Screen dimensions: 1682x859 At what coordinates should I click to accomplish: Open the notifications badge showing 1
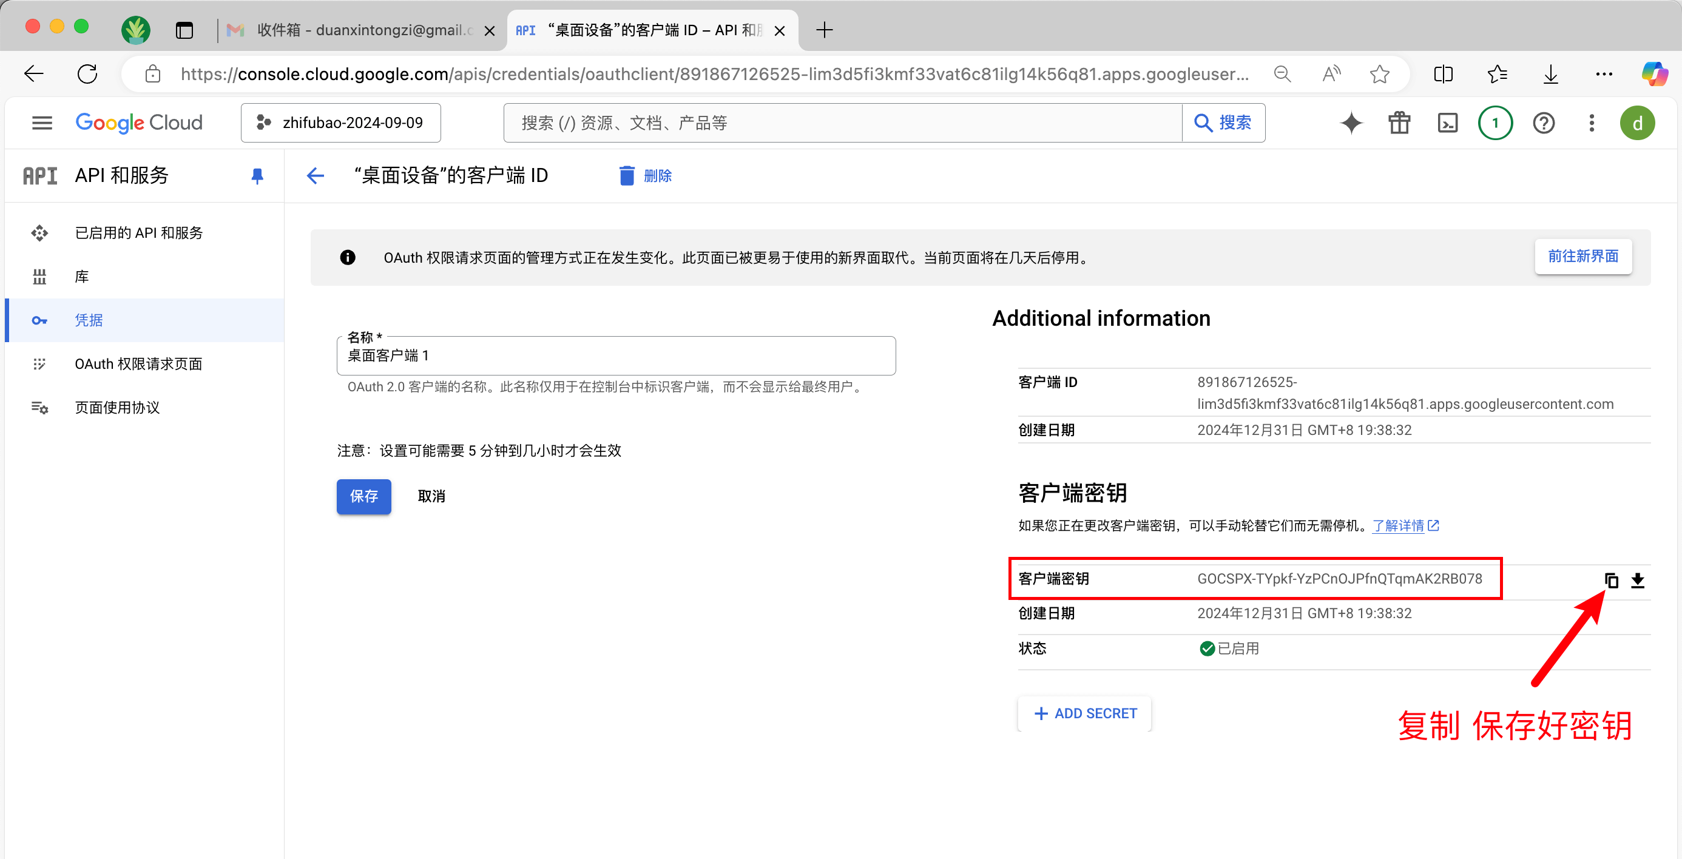[x=1495, y=123]
